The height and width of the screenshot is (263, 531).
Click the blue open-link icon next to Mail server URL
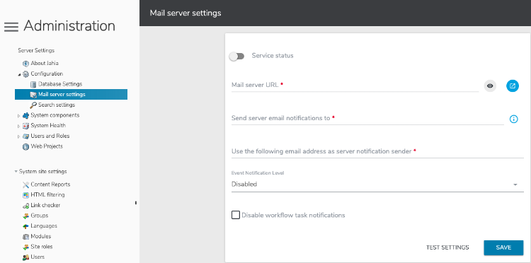click(513, 86)
